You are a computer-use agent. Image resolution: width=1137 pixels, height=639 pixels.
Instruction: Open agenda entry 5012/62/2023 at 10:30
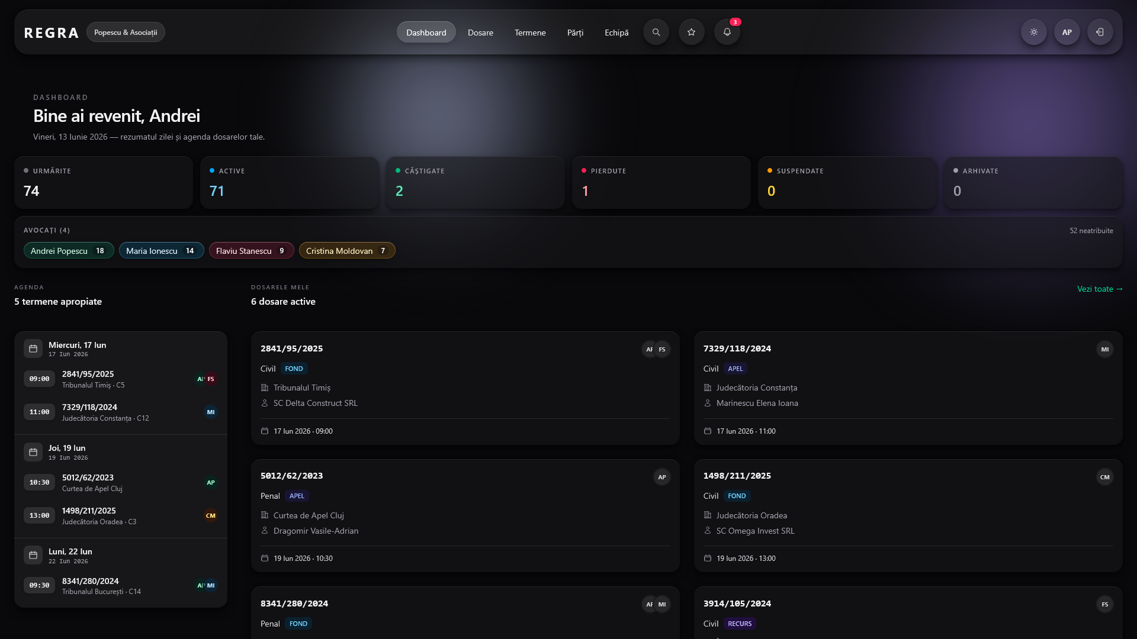[x=121, y=482]
